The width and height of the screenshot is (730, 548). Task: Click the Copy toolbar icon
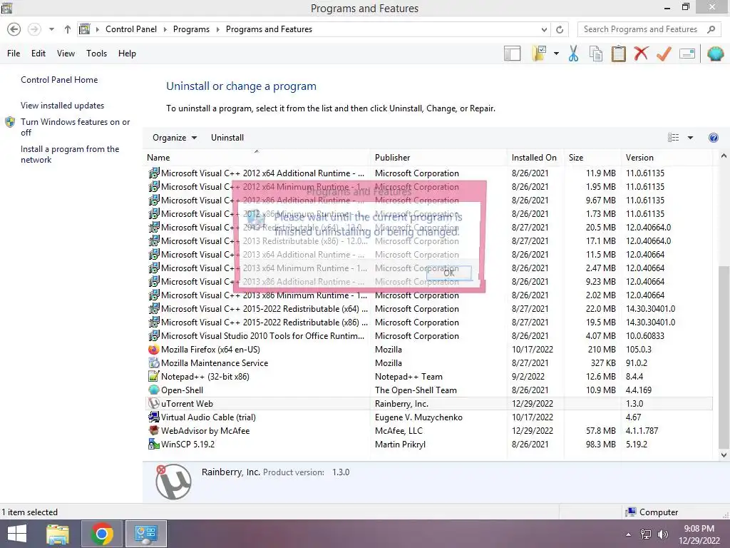click(x=596, y=54)
